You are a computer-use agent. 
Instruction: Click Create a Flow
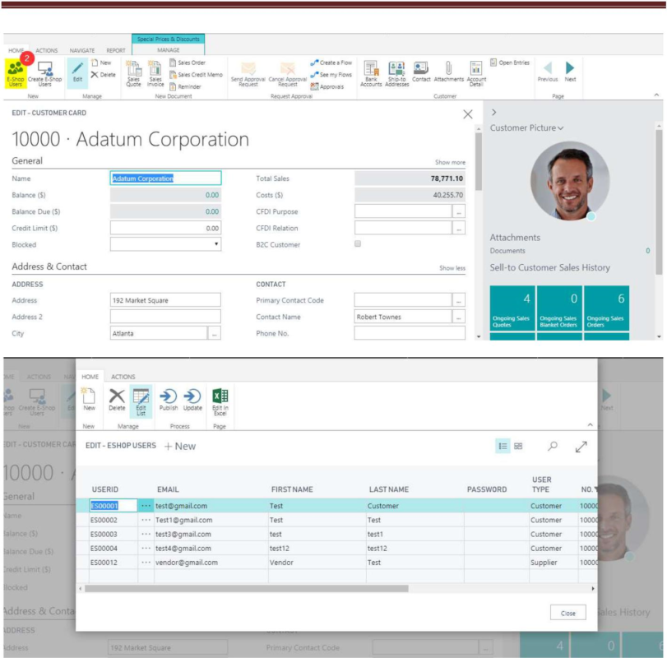tap(331, 63)
